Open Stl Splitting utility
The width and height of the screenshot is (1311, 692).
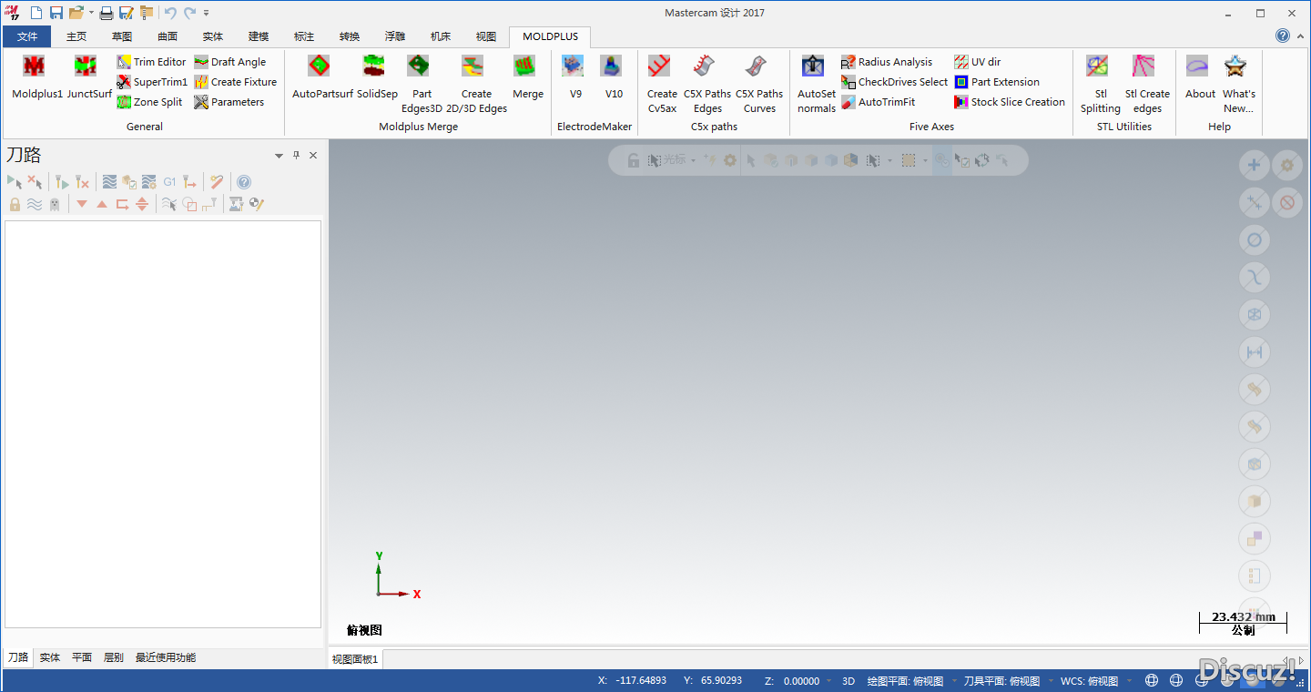1100,84
